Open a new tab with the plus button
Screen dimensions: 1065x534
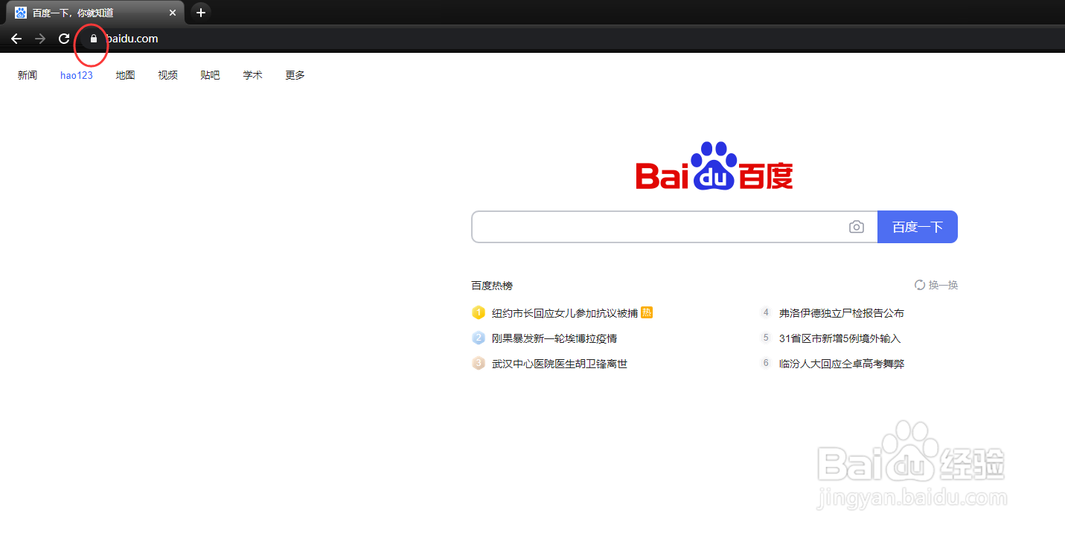[200, 13]
